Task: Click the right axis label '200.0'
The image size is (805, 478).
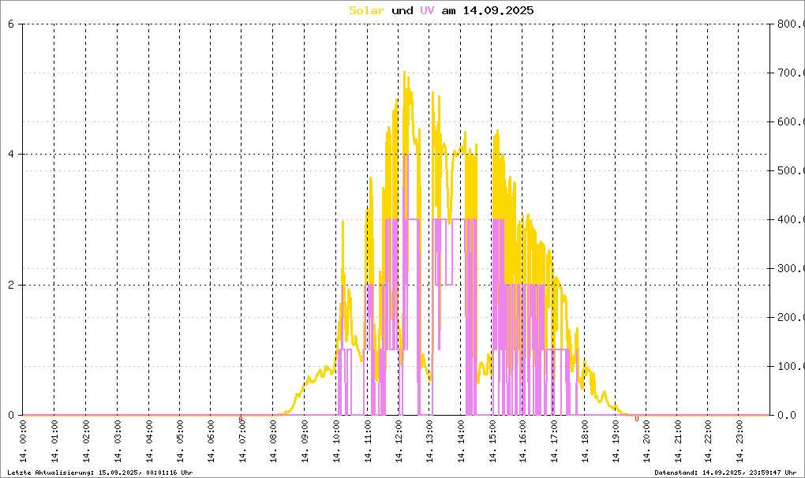Action: pos(791,317)
